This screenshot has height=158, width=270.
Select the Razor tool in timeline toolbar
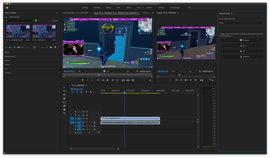(x=64, y=99)
